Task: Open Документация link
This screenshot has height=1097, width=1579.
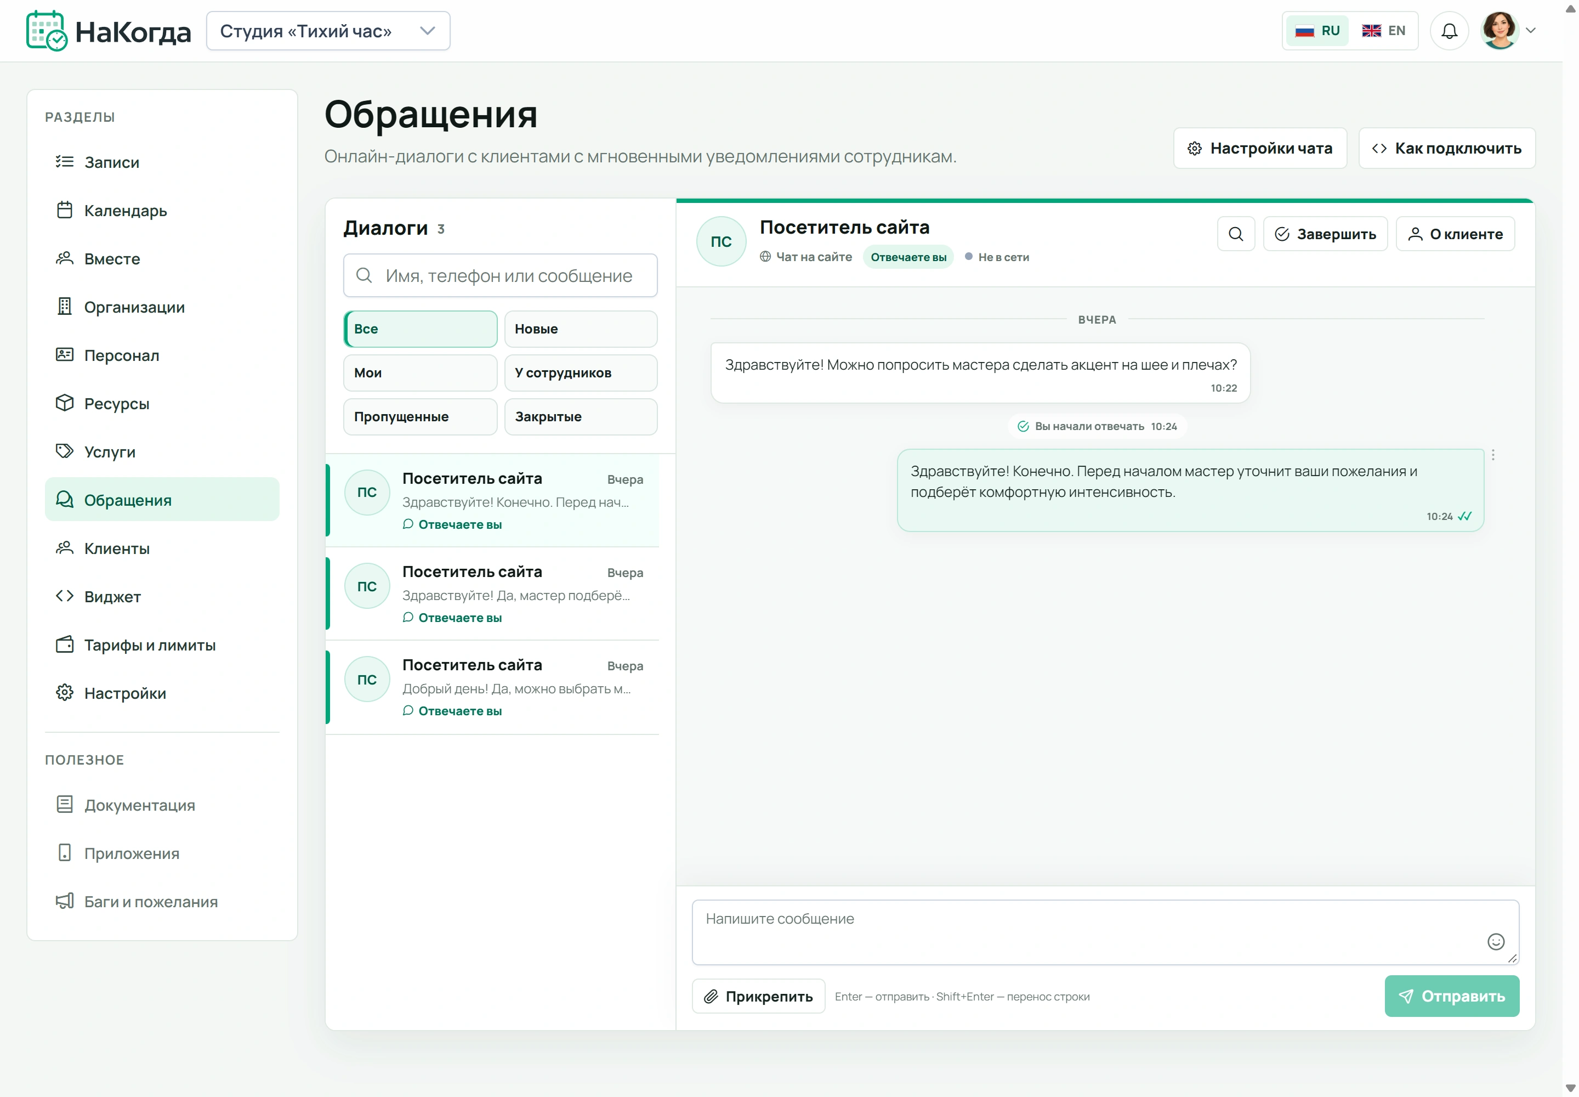Action: pos(162,805)
